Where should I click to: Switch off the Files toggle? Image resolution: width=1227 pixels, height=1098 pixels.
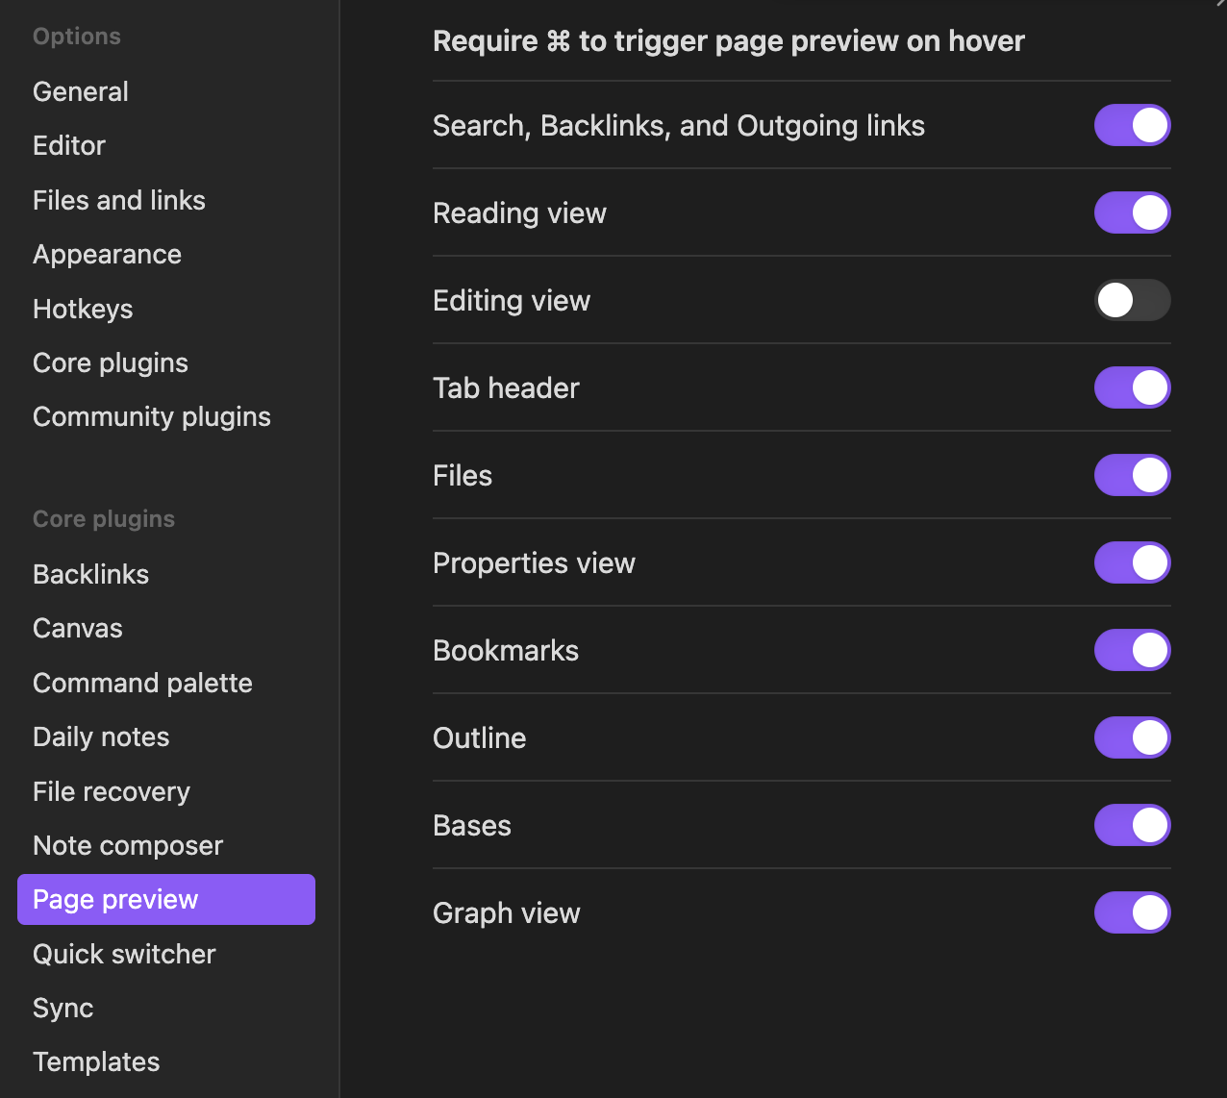tap(1132, 475)
